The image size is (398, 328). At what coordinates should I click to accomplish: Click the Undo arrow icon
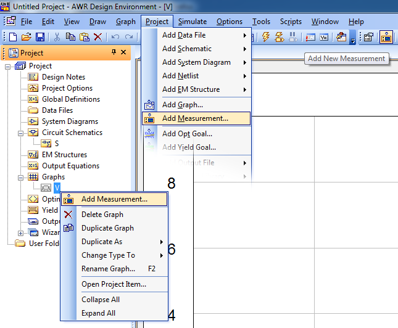(x=115, y=37)
